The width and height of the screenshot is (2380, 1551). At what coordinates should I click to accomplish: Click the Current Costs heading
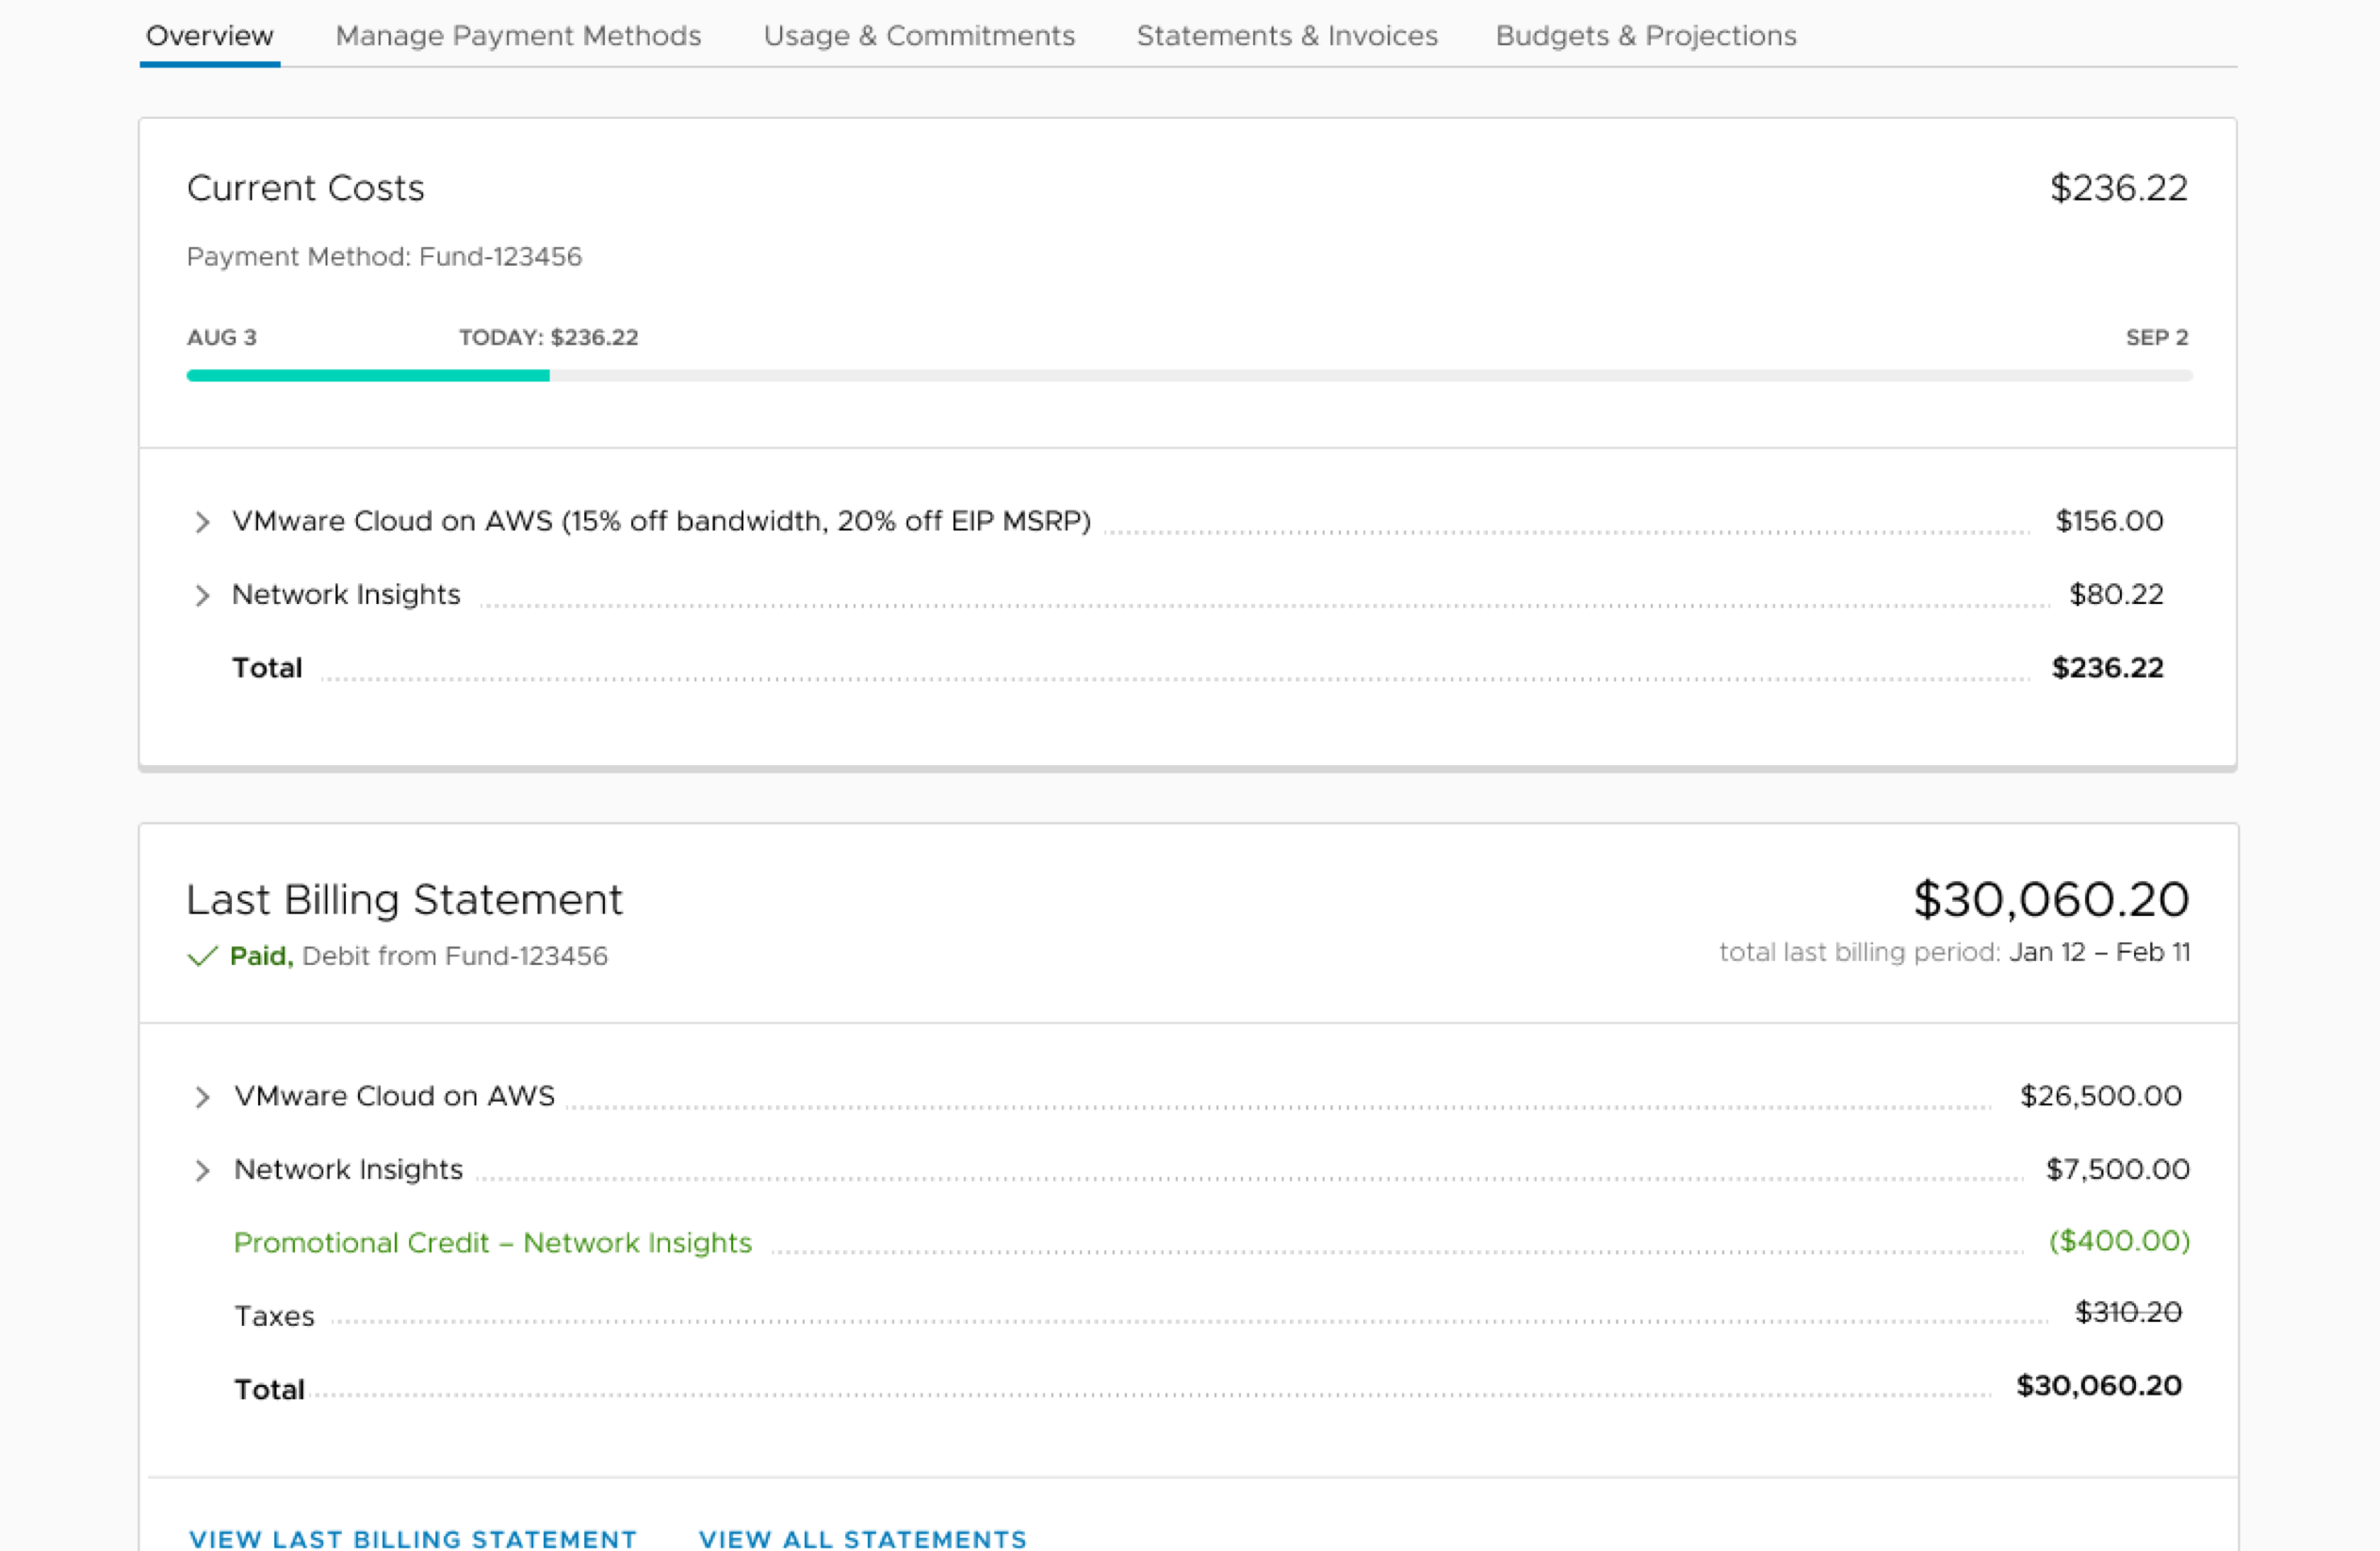tap(306, 188)
